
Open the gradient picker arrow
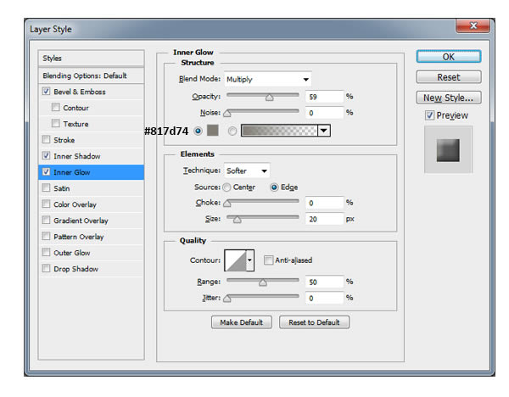(324, 131)
